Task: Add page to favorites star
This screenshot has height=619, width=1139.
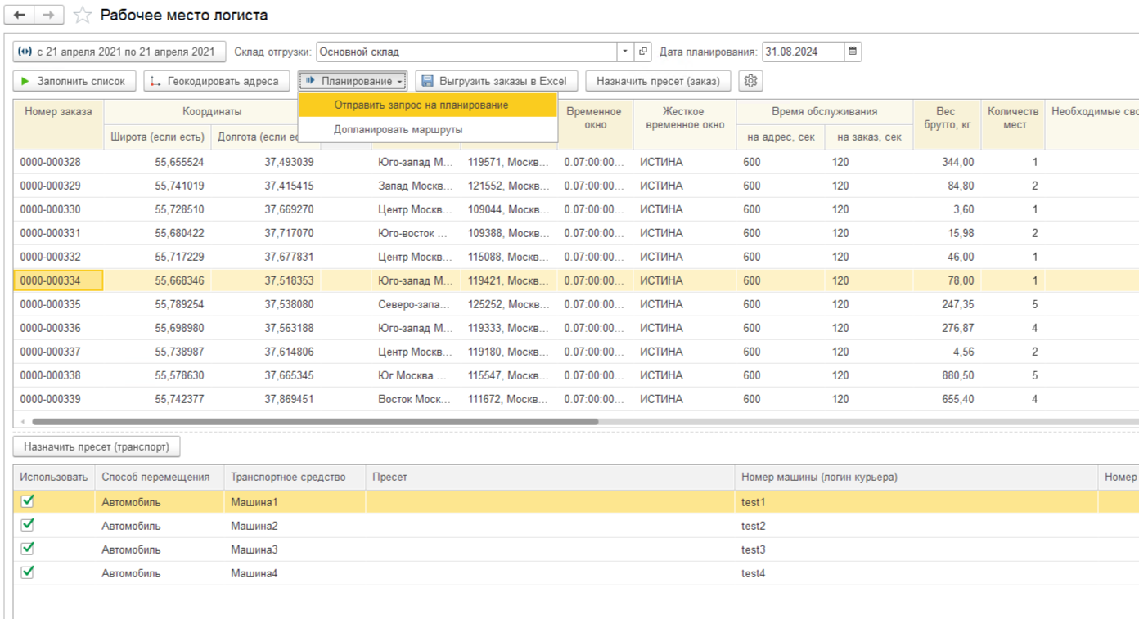Action: tap(82, 16)
